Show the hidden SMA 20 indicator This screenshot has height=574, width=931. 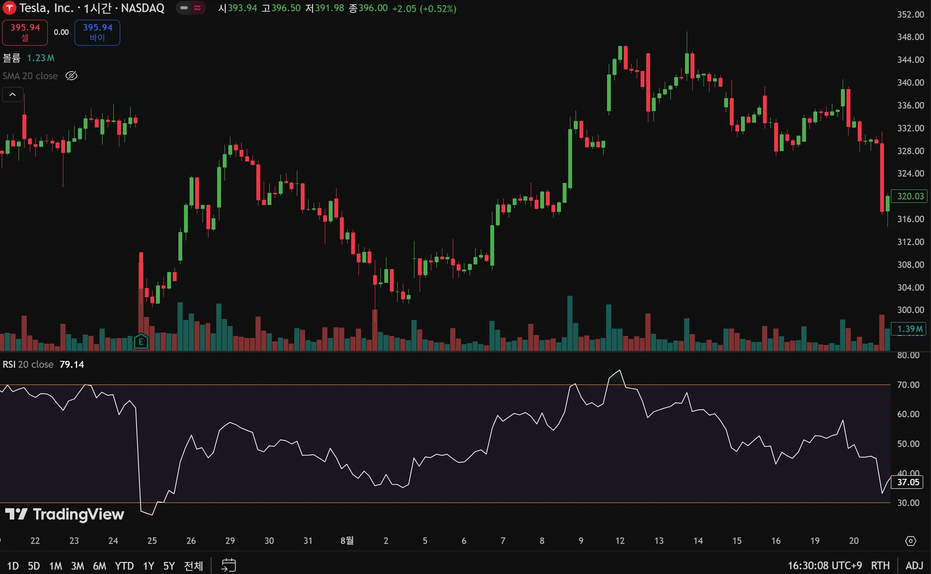(71, 76)
